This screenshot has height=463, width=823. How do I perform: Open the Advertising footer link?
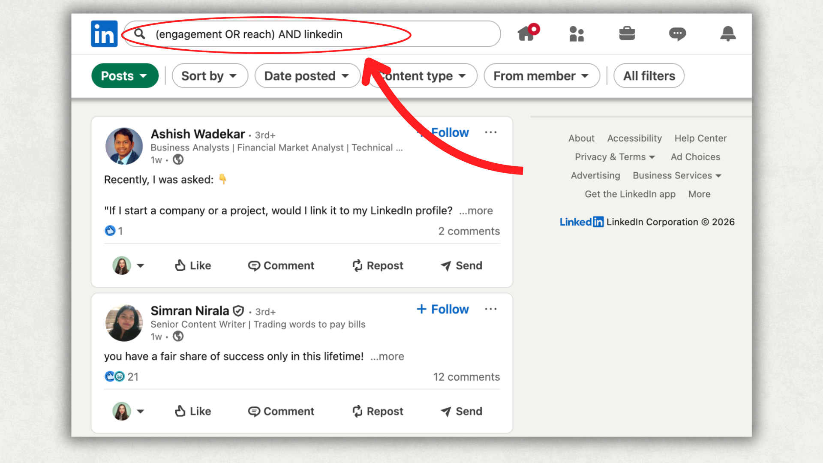pyautogui.click(x=595, y=175)
